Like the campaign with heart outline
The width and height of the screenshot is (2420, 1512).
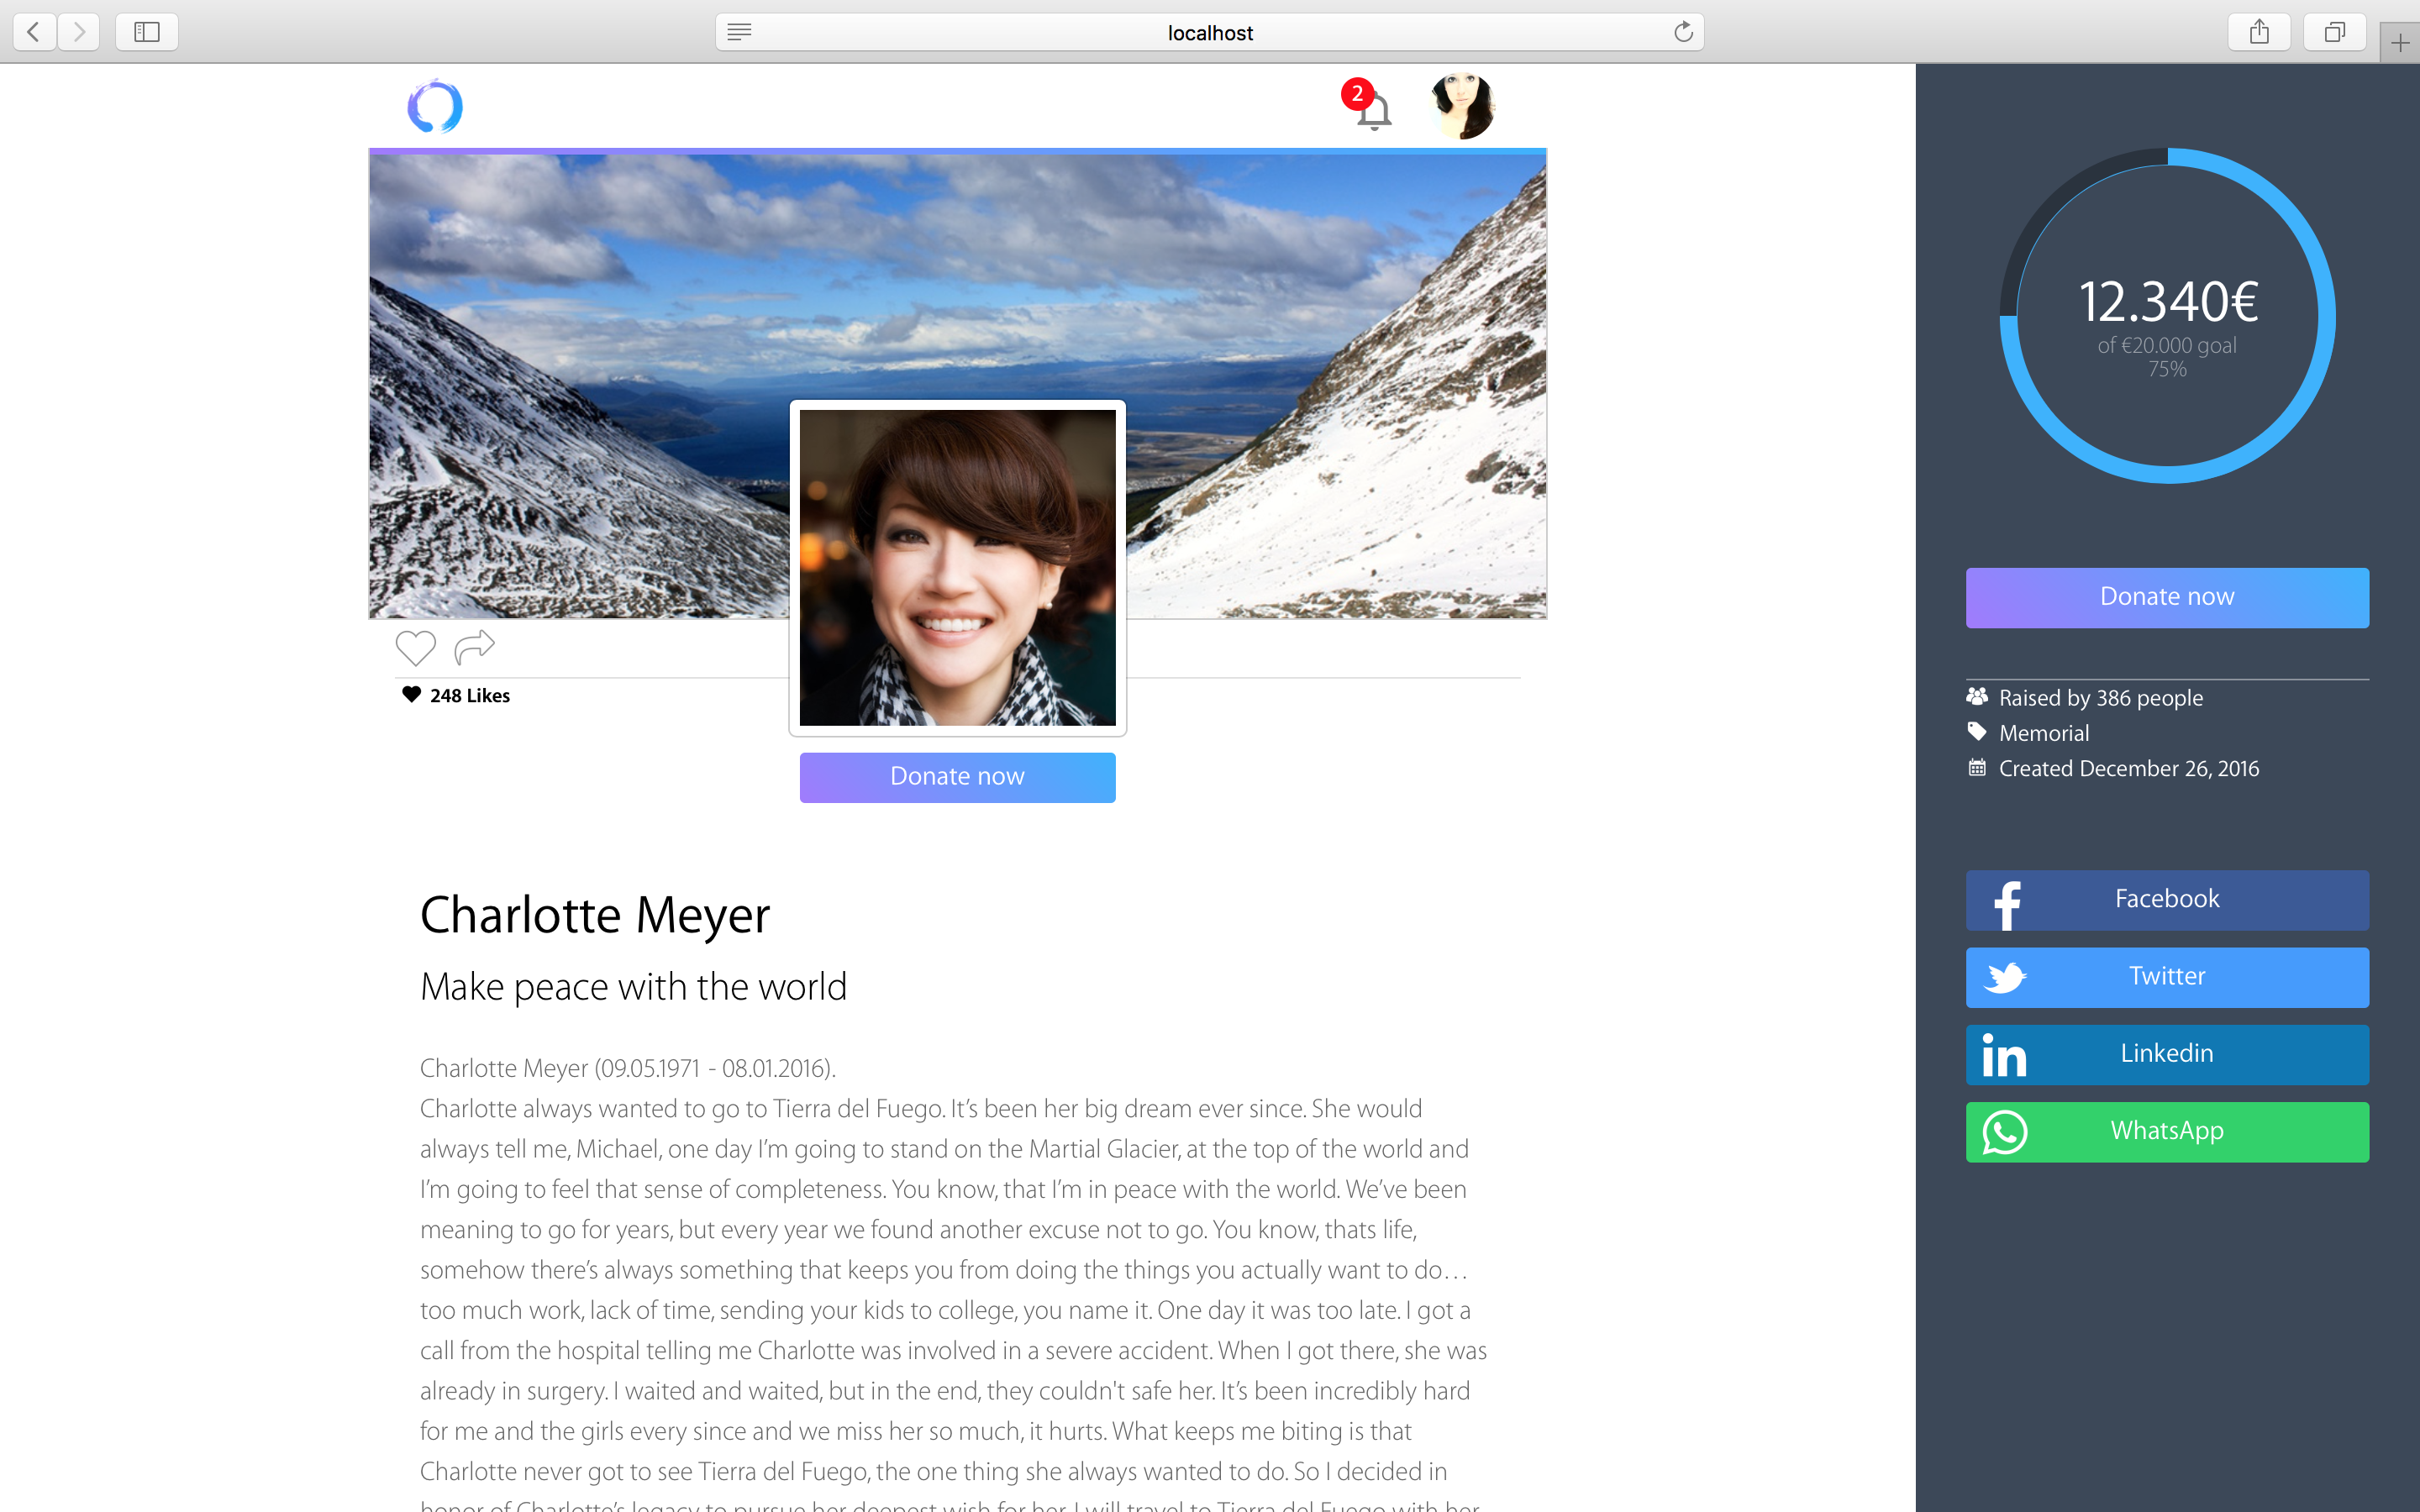(x=415, y=648)
